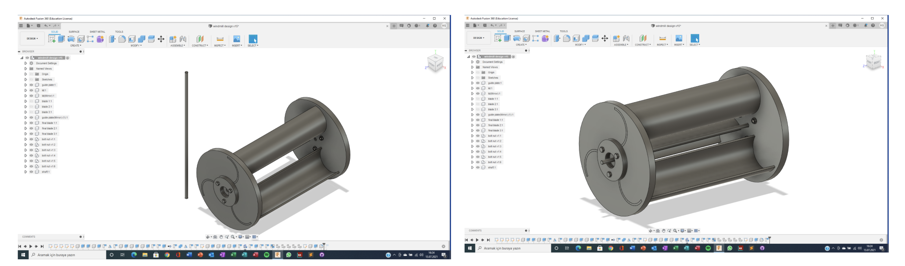Screen dimensions: 905x266
Task: Open Spotify from the left window's taskbar
Action: tap(267, 255)
